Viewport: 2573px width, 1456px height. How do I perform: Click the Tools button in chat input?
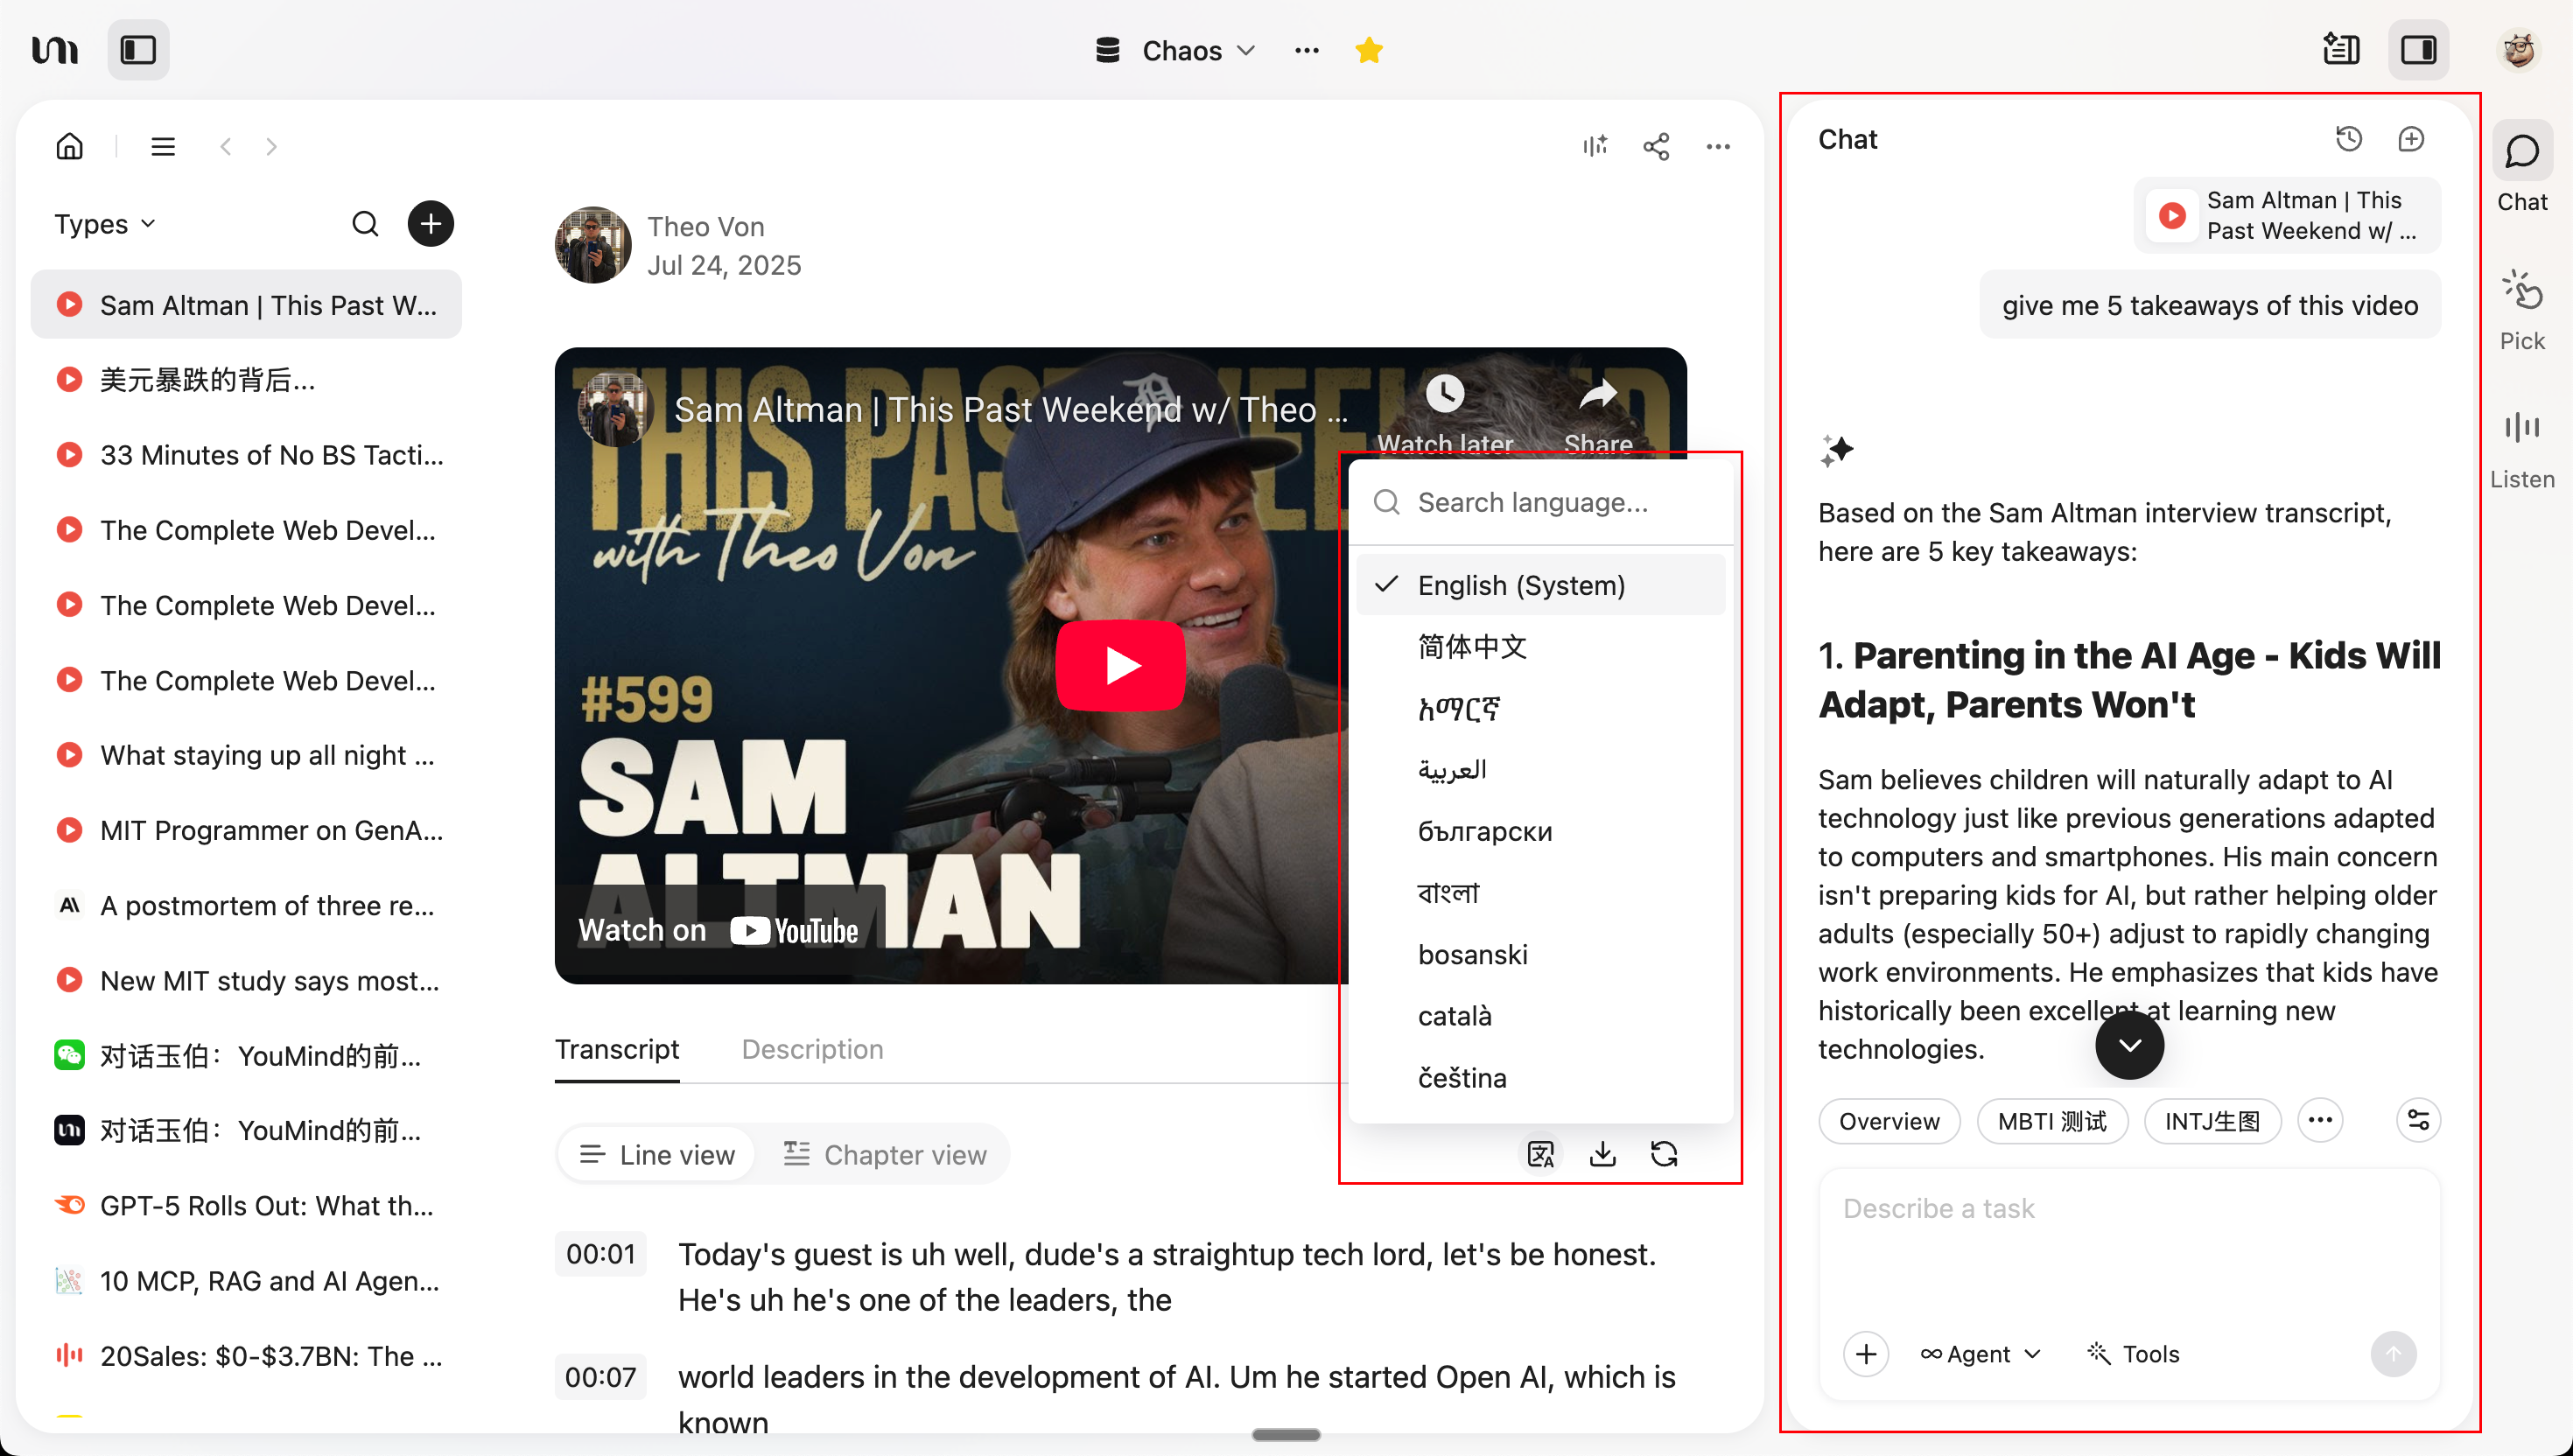click(x=2133, y=1354)
